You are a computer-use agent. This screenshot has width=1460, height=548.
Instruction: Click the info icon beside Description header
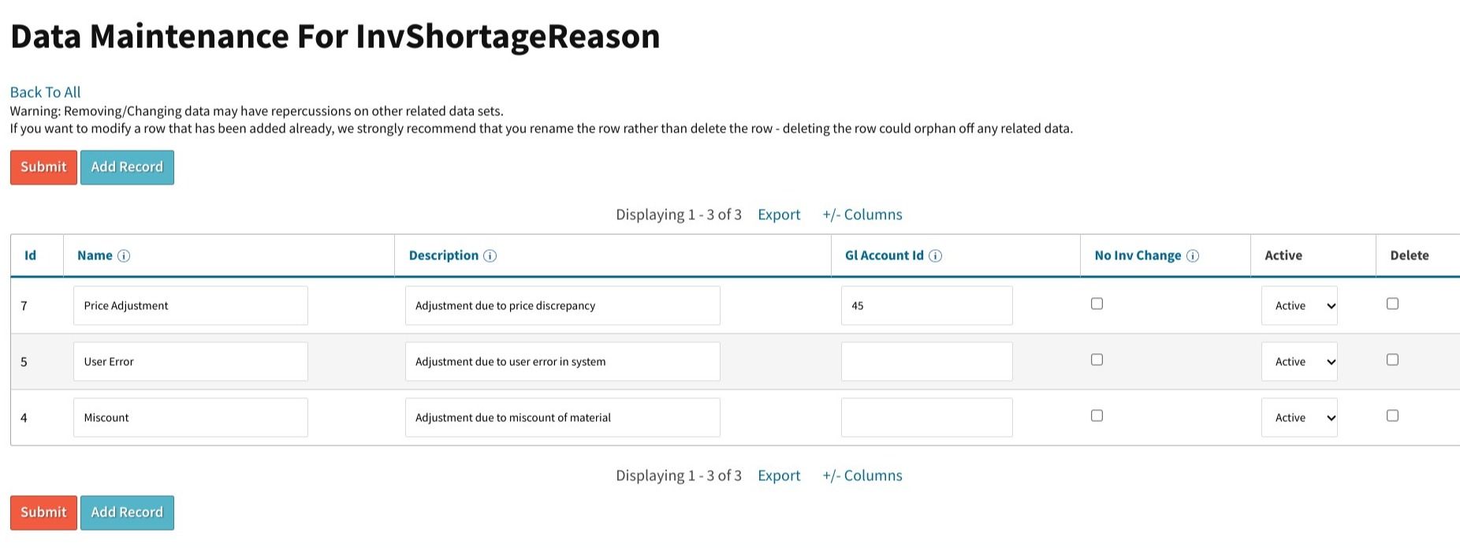tap(490, 255)
